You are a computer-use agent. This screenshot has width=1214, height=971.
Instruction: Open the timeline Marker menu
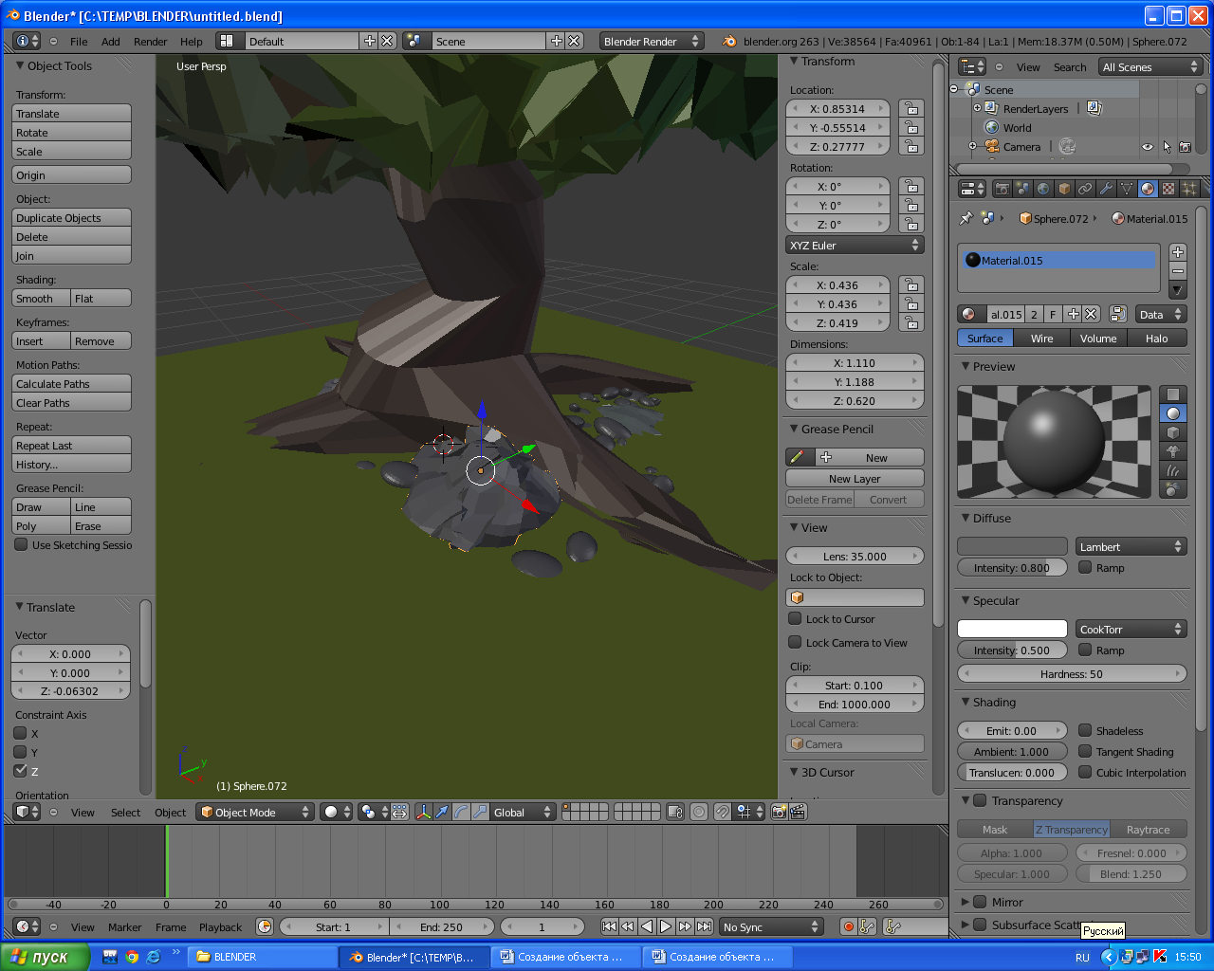[124, 927]
